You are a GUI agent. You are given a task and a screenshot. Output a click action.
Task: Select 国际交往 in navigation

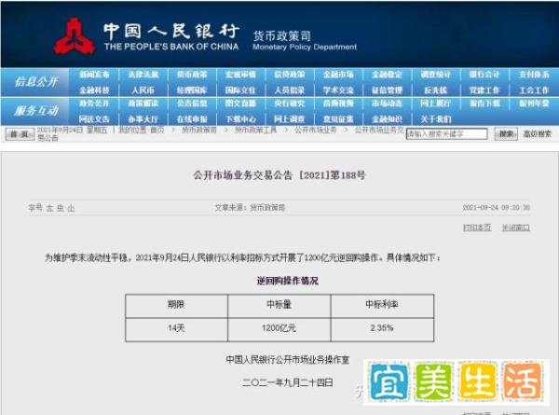coord(240,90)
